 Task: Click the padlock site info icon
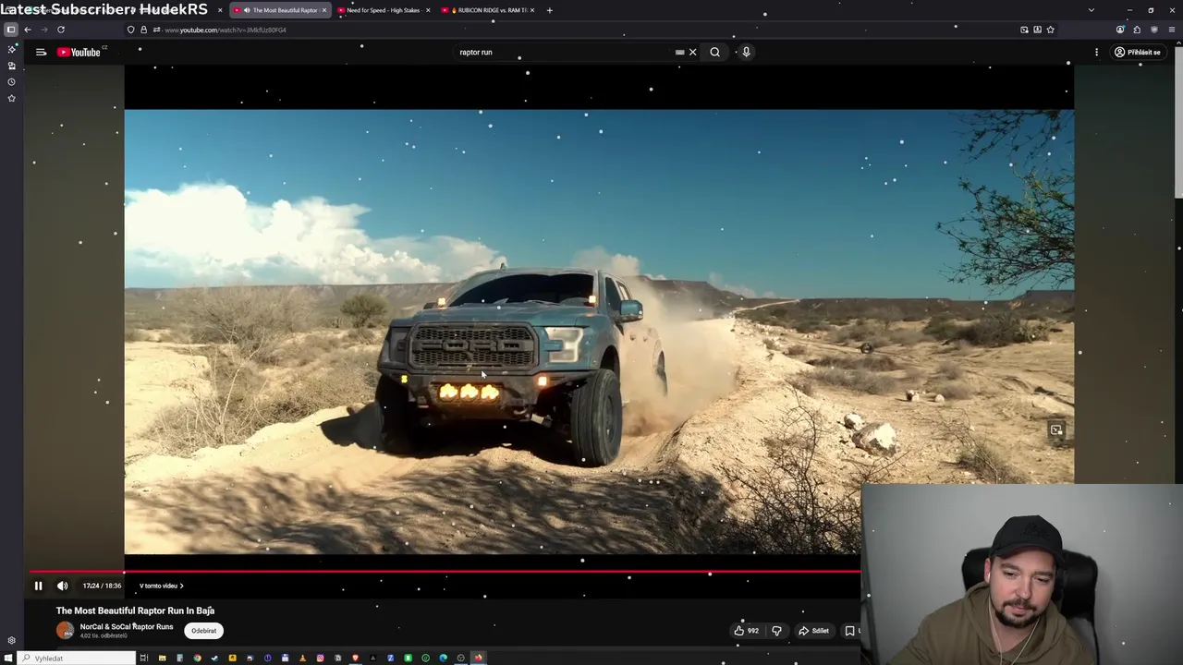(143, 30)
